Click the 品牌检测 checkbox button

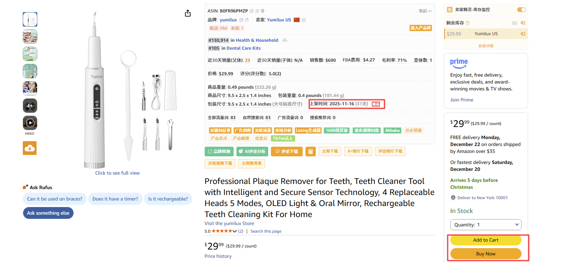tap(219, 152)
